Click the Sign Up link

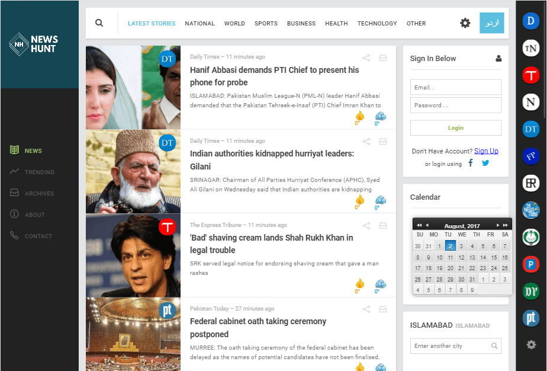tap(486, 151)
